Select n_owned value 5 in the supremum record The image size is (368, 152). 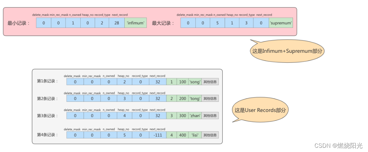coord(217,23)
